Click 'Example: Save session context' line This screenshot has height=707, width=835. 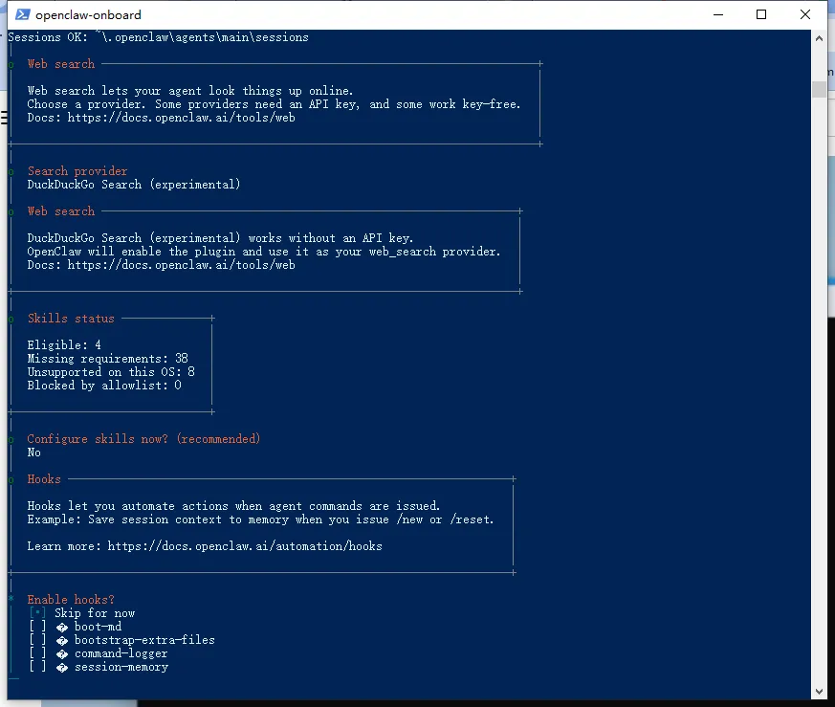(x=260, y=519)
